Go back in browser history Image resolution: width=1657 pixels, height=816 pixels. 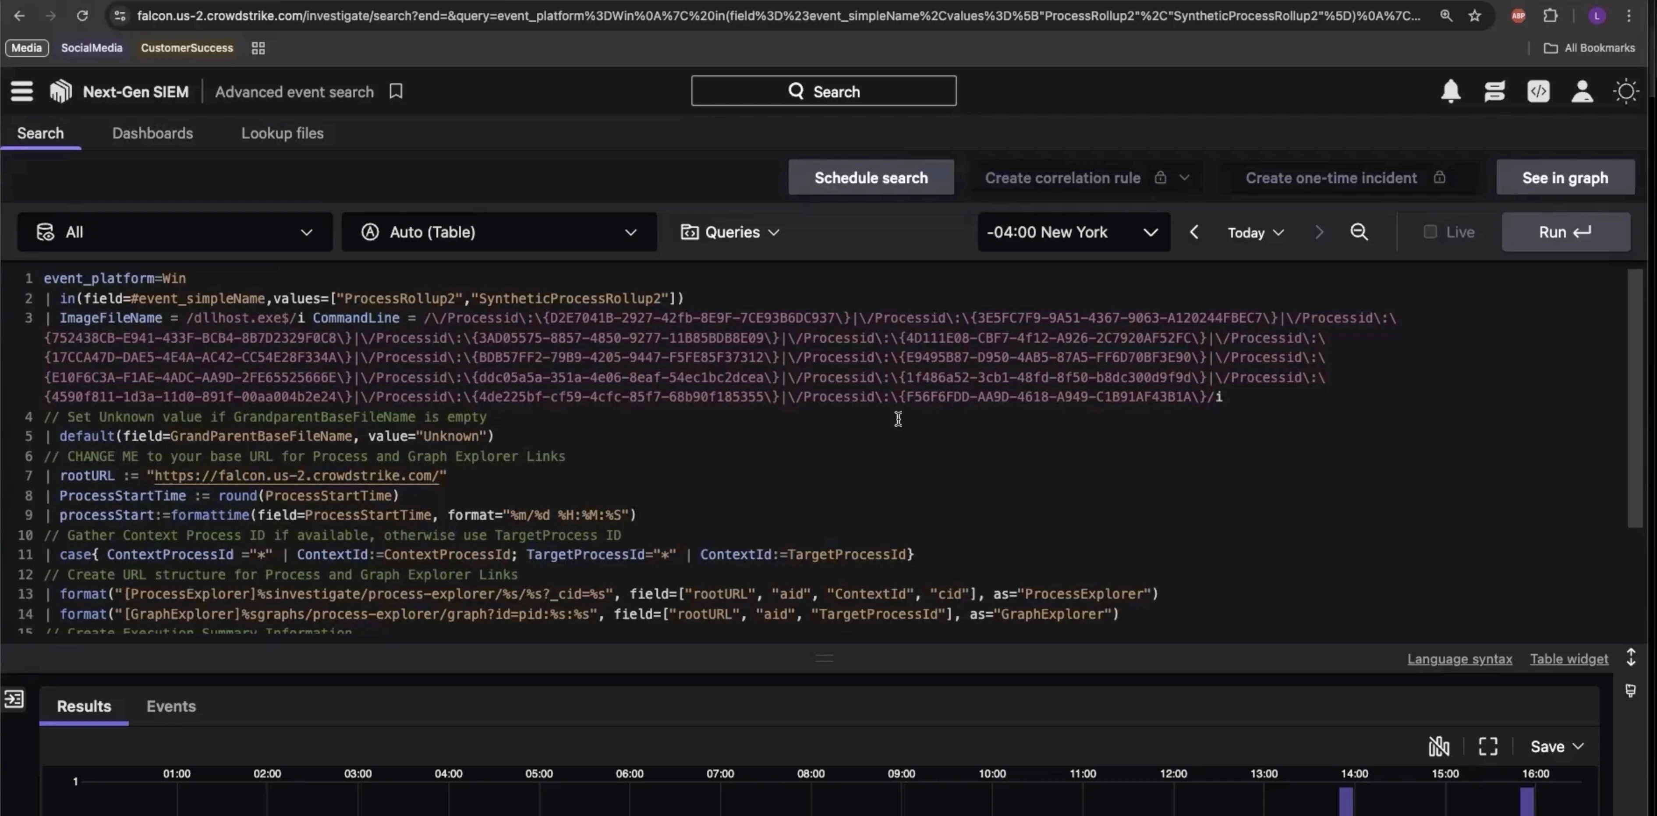19,15
